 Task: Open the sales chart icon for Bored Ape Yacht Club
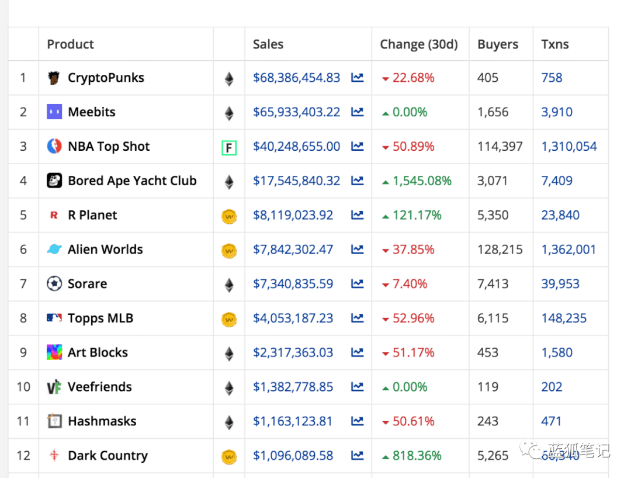[x=357, y=180]
